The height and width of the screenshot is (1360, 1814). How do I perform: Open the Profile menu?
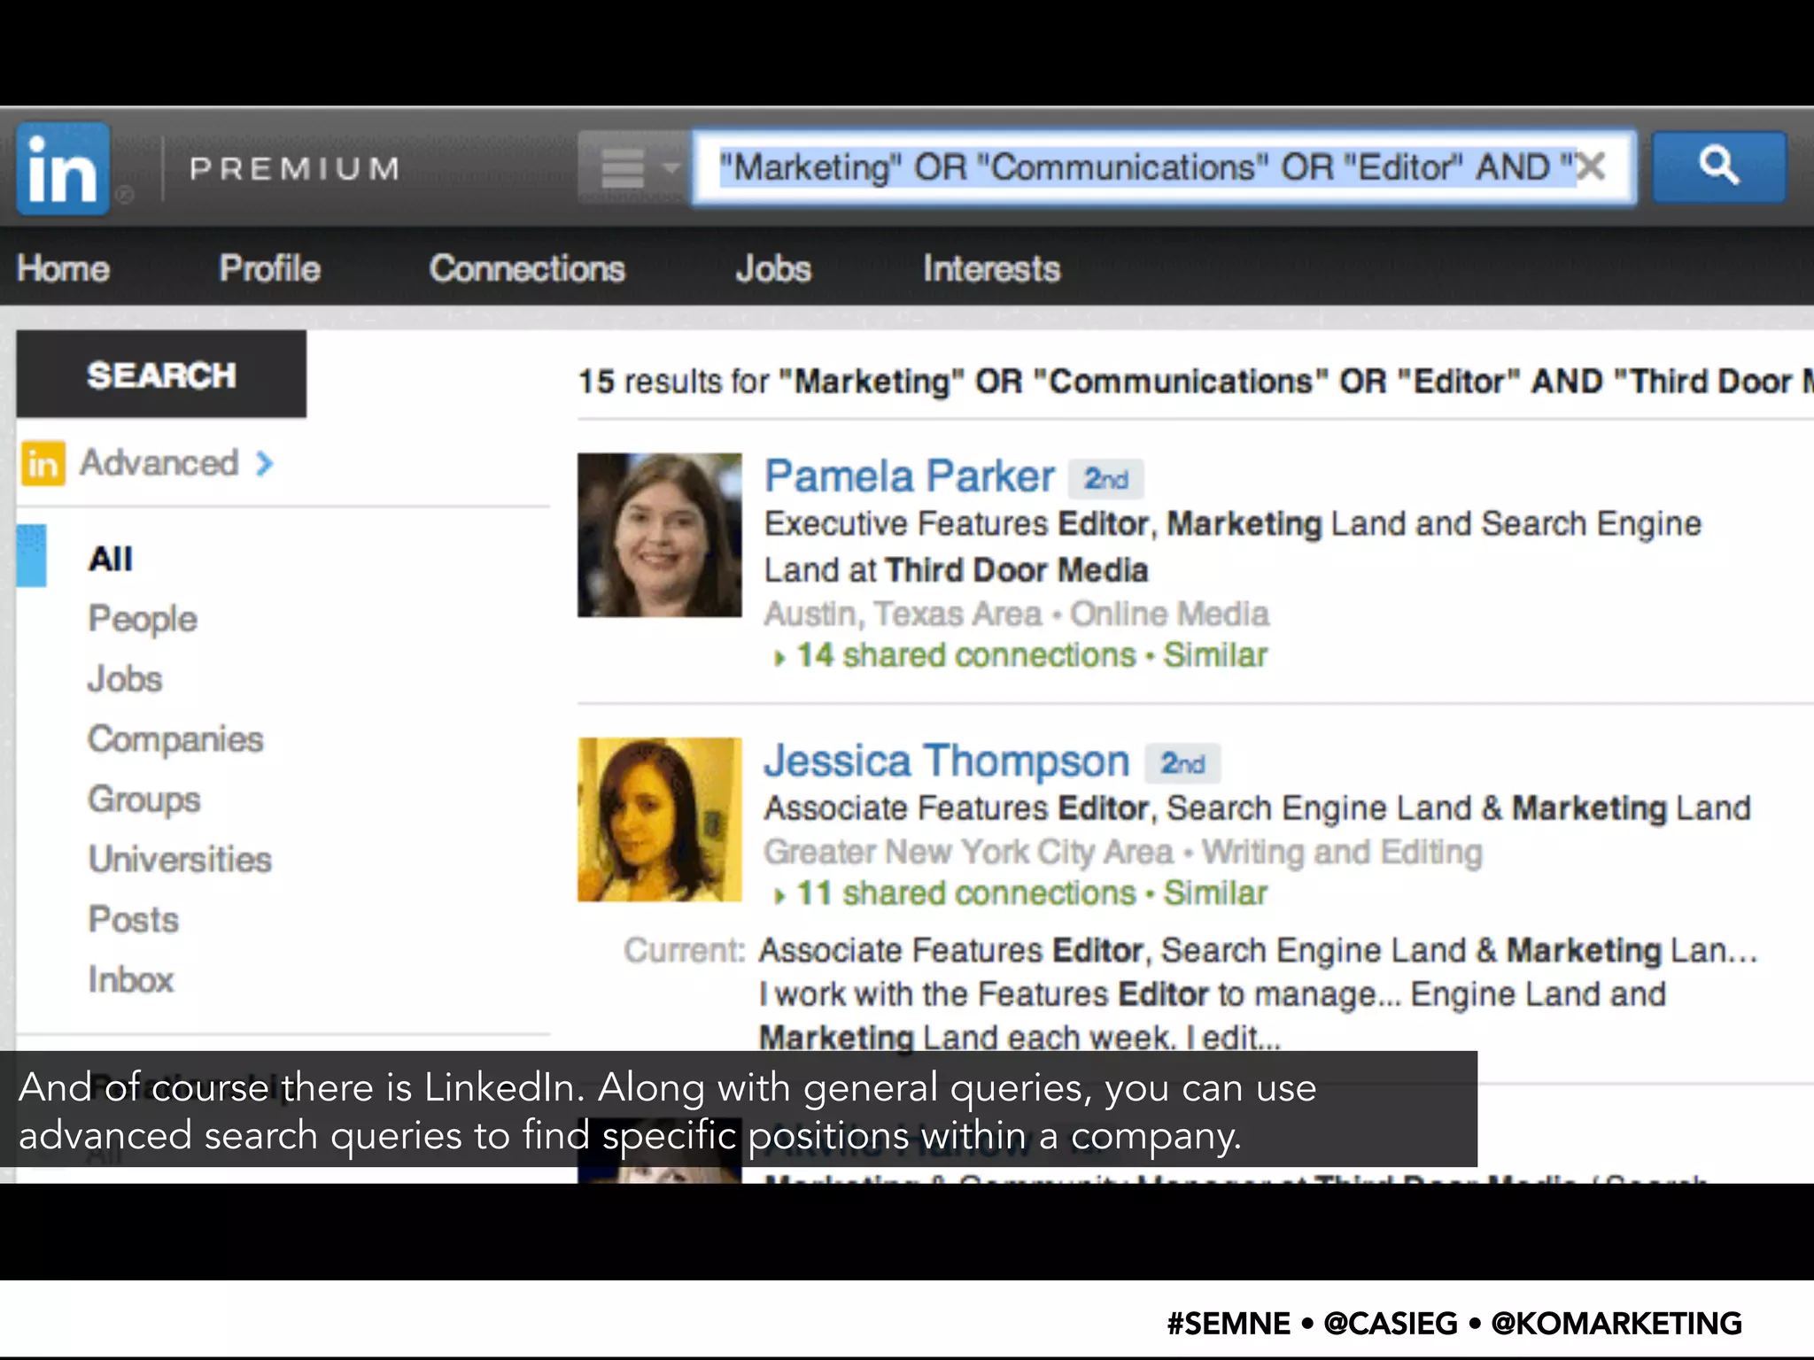tap(269, 268)
